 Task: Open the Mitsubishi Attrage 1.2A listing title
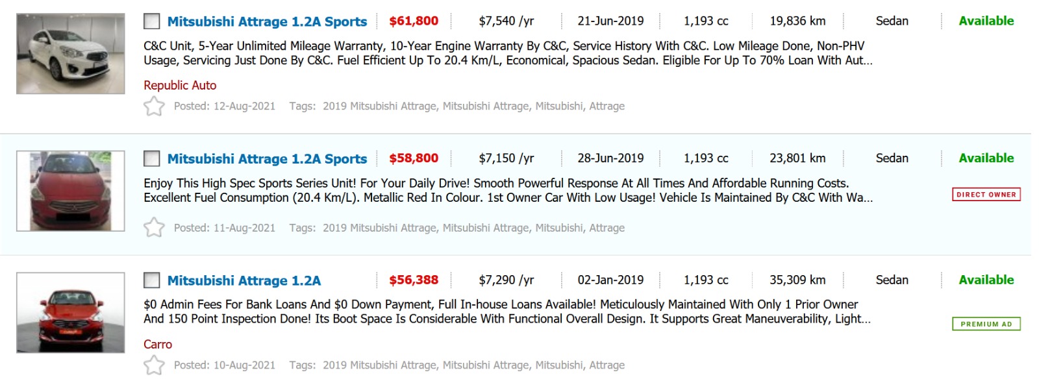[244, 280]
